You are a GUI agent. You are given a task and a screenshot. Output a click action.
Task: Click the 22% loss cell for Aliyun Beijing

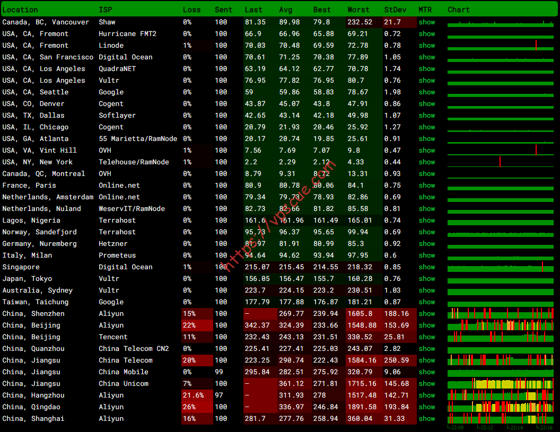coord(197,325)
